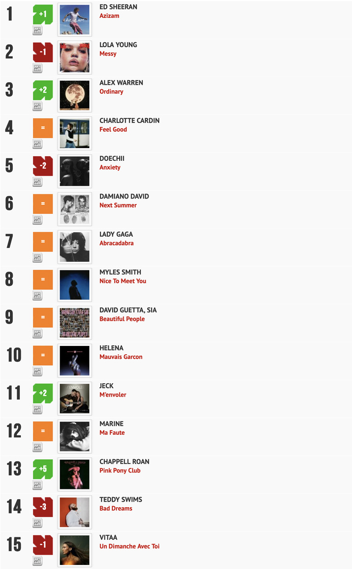Click the Next Summer song title
The width and height of the screenshot is (352, 569).
click(x=118, y=205)
